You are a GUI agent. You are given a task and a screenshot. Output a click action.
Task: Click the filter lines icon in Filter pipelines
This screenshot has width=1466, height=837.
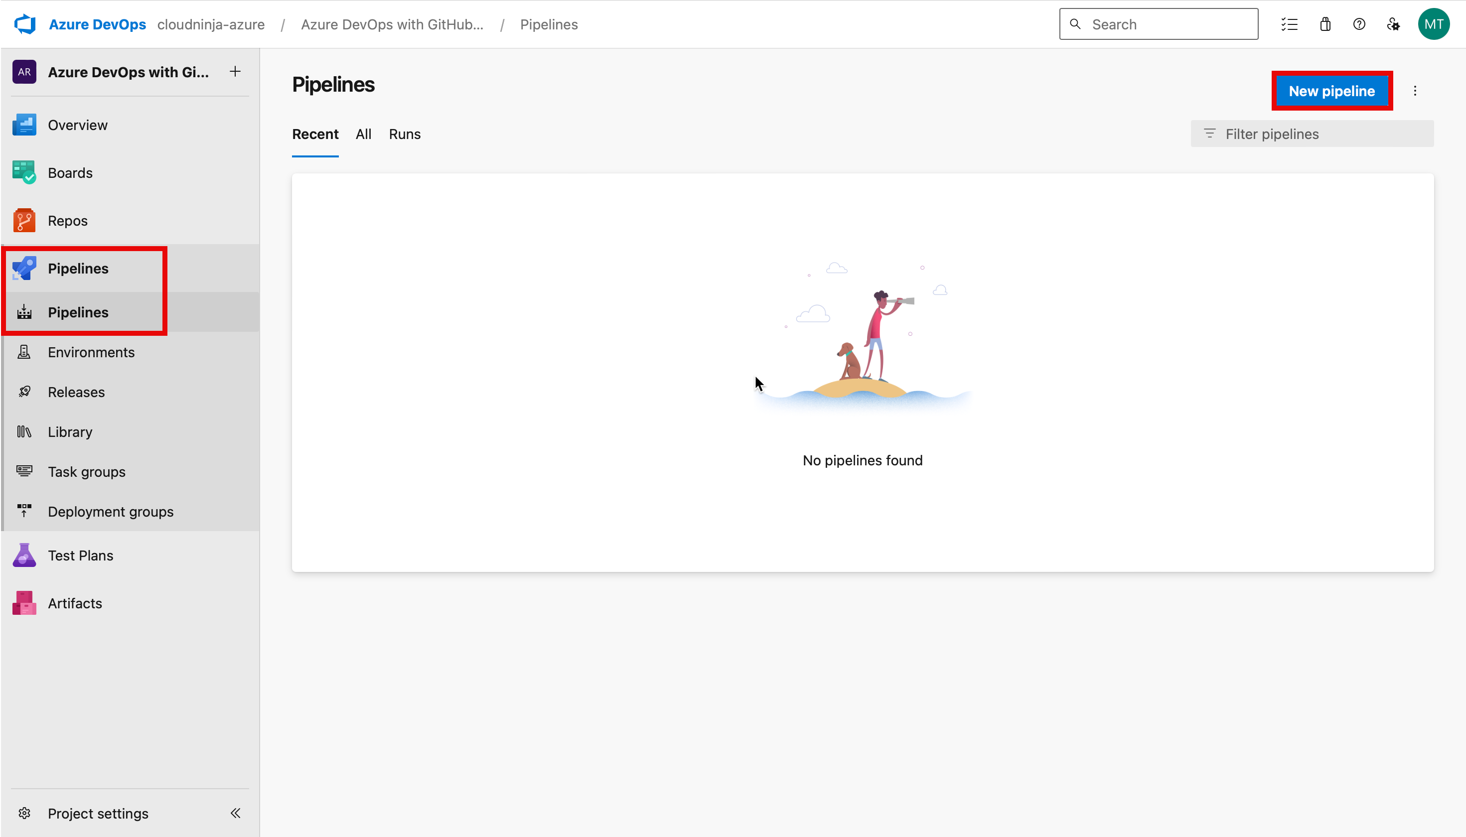(x=1209, y=134)
